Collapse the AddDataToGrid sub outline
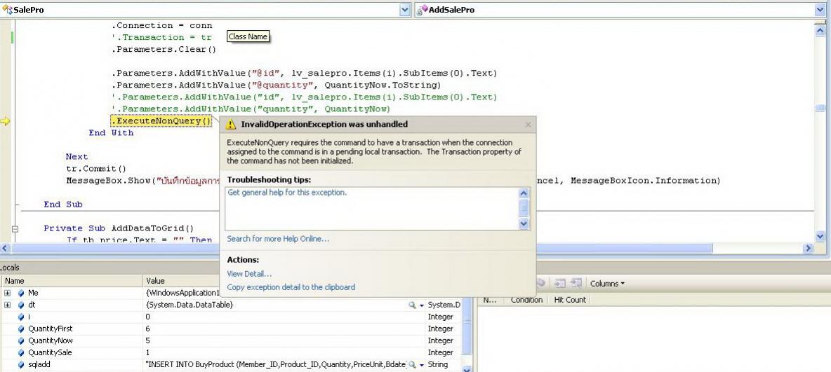Screen dimensions: 831x372 pos(15,228)
